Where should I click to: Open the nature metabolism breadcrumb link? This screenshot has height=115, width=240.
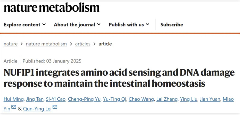click(46, 44)
